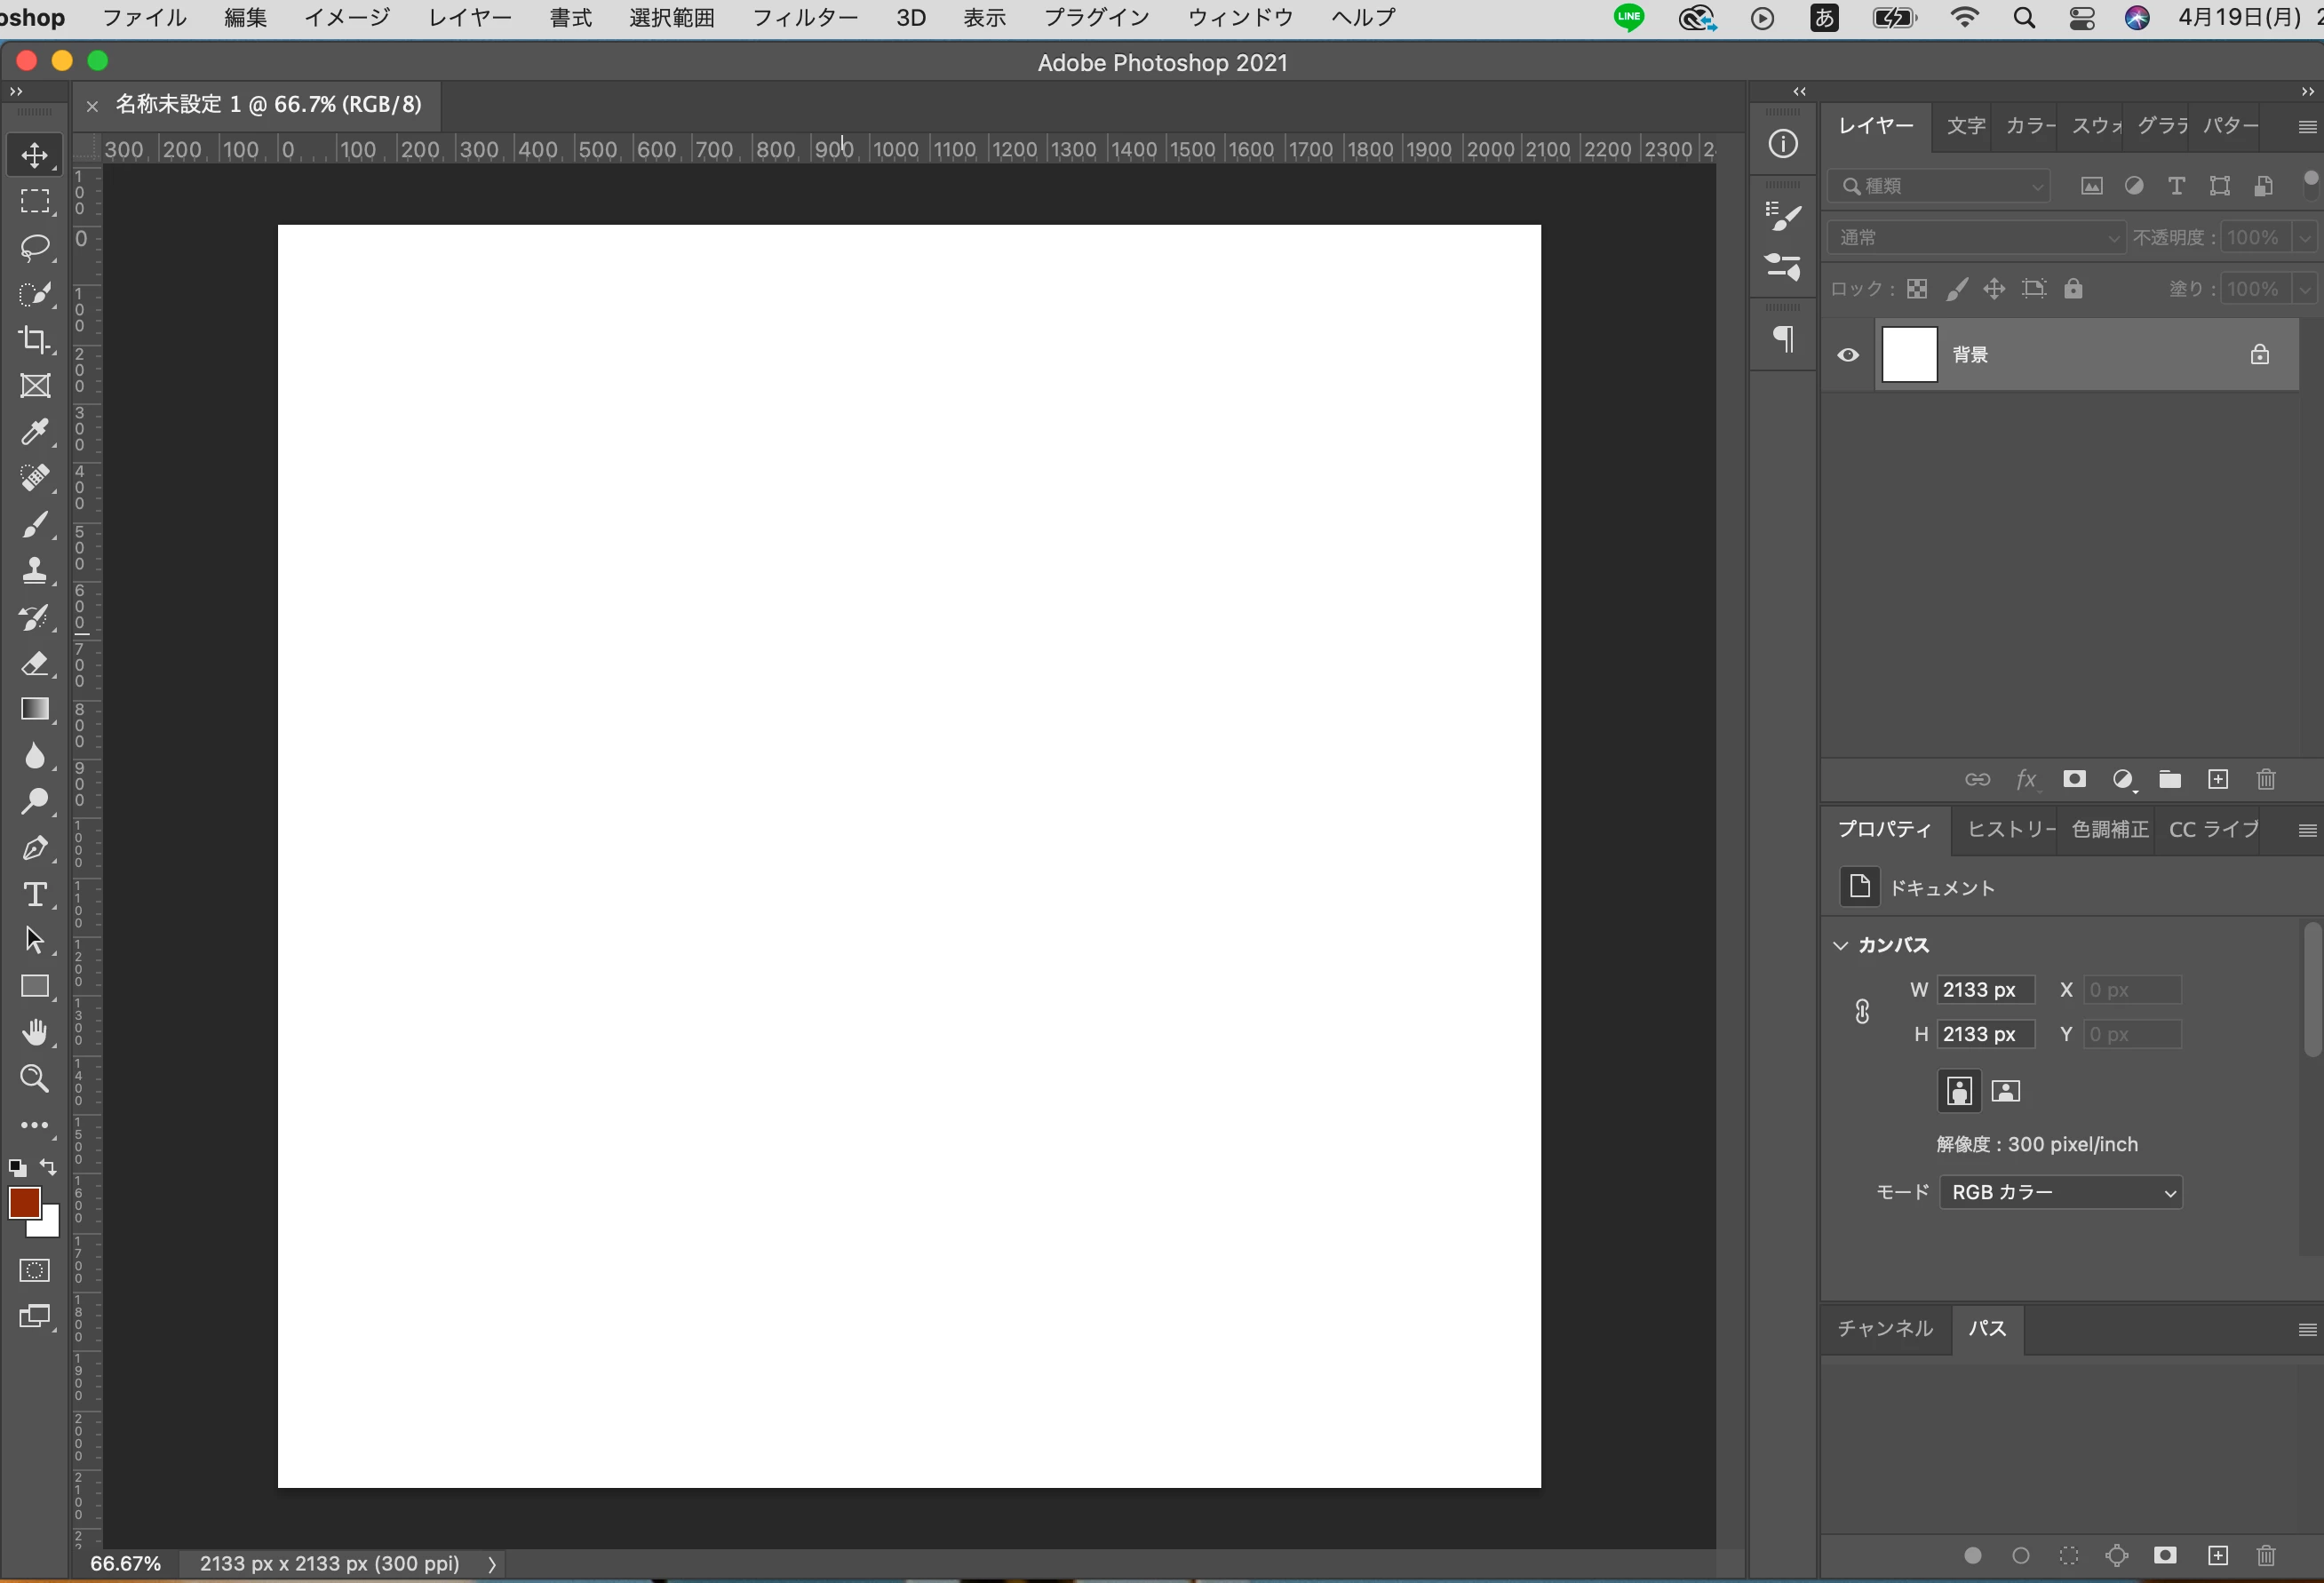The width and height of the screenshot is (2324, 1583).
Task: Create a new layer with plus icon
Action: [2218, 779]
